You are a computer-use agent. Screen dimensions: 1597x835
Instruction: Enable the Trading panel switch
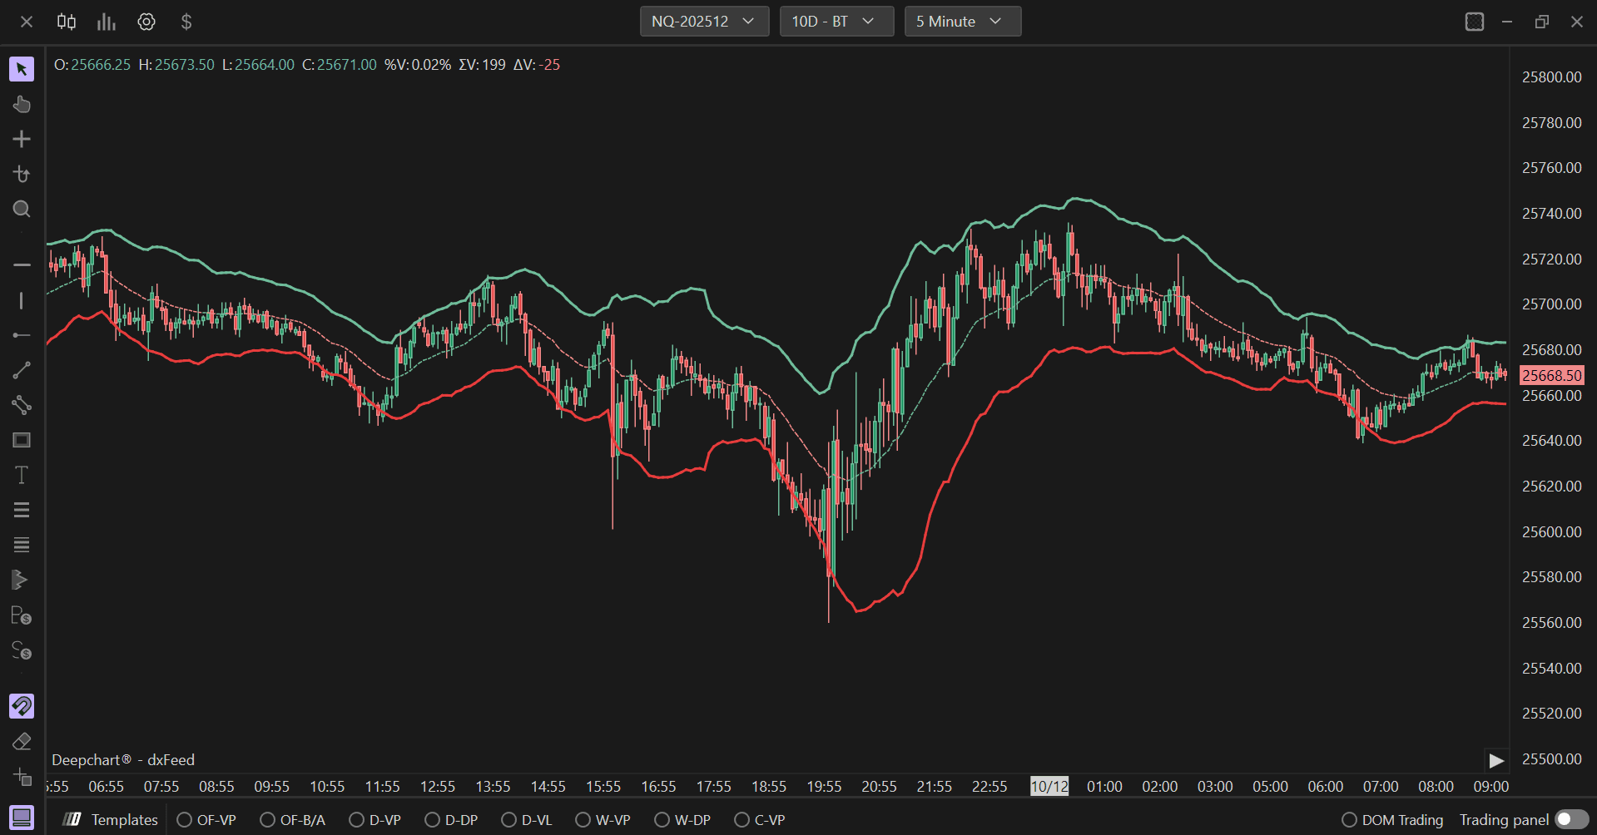click(1571, 820)
